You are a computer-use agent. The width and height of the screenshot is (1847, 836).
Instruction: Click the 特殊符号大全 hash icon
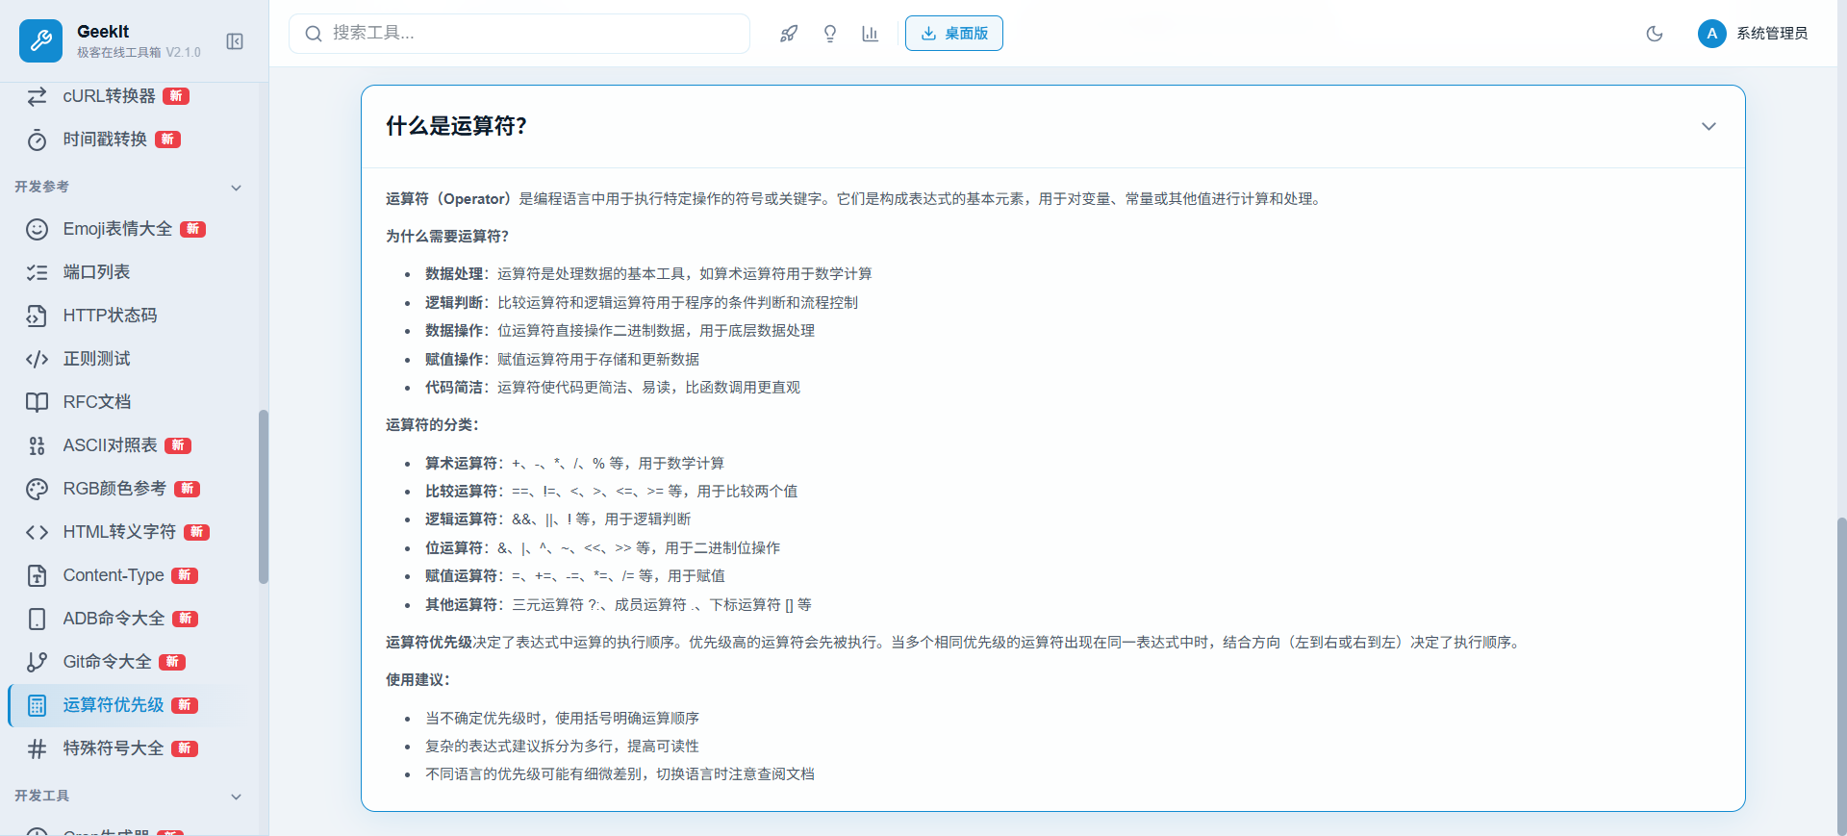(37, 748)
